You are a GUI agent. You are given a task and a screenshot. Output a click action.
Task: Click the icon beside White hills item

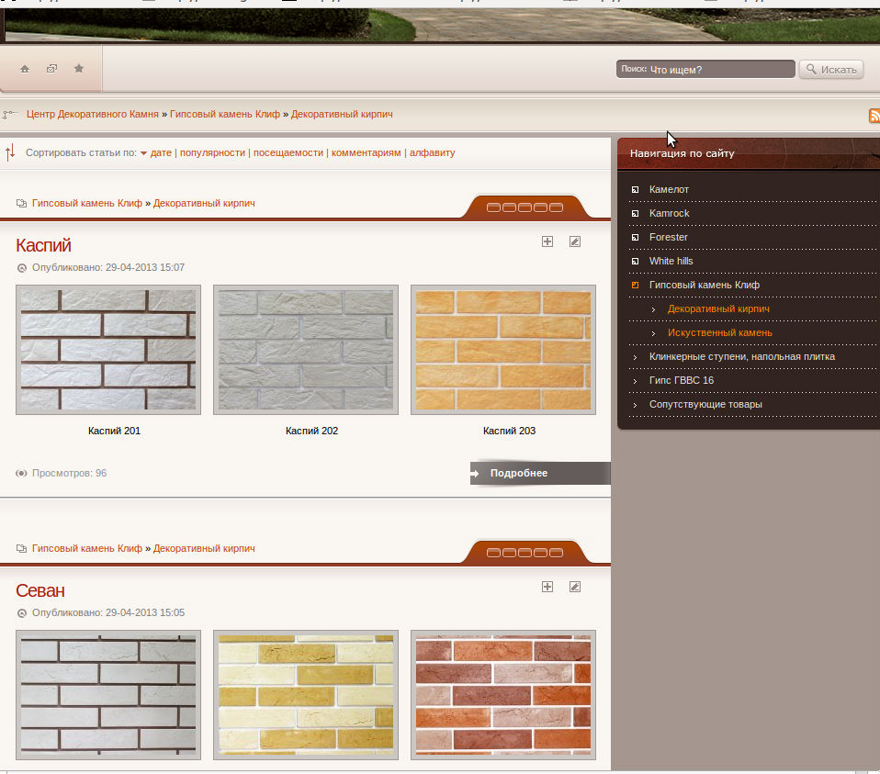point(636,262)
